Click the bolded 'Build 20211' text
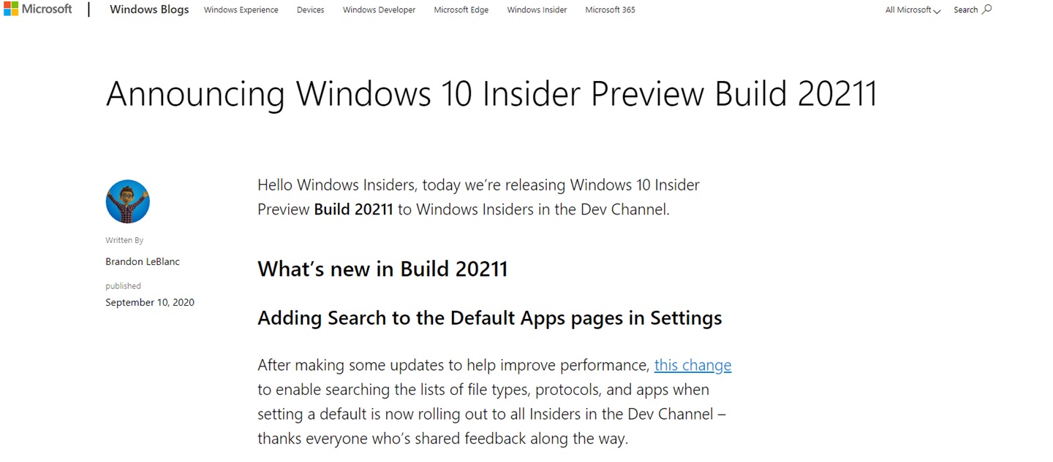1053x462 pixels. point(353,209)
